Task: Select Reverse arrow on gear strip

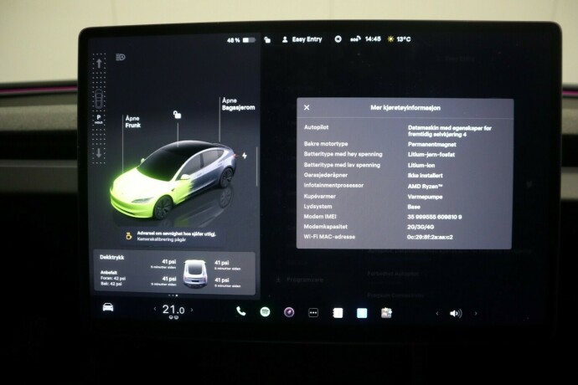Action: coord(99,153)
